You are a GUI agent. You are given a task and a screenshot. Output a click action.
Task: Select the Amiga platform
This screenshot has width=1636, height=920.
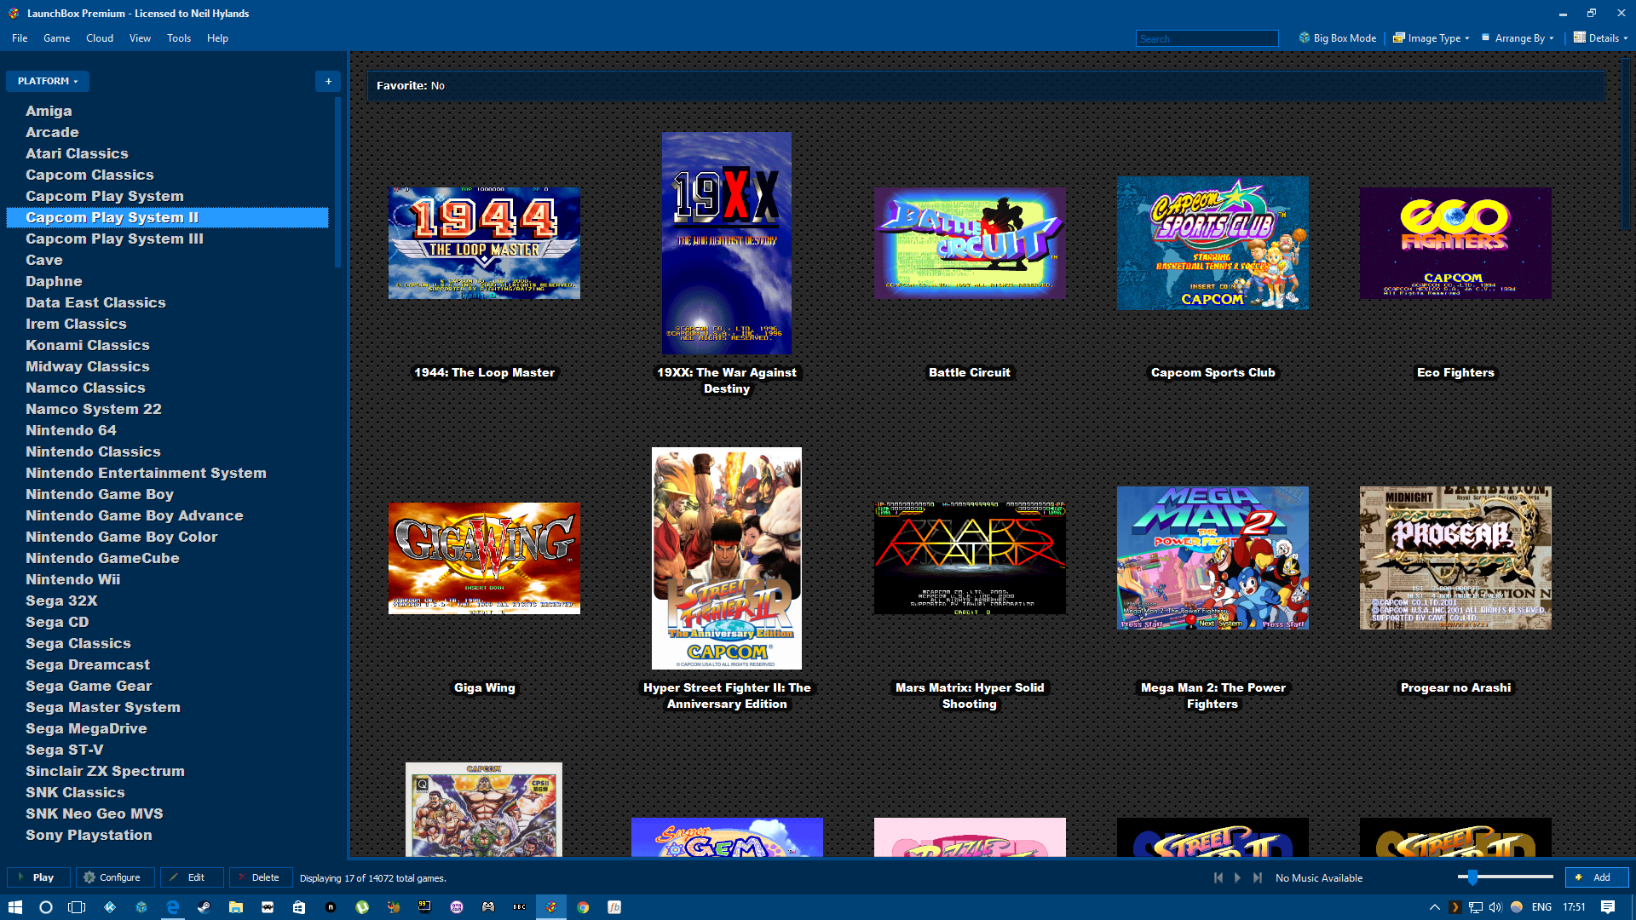coord(49,111)
